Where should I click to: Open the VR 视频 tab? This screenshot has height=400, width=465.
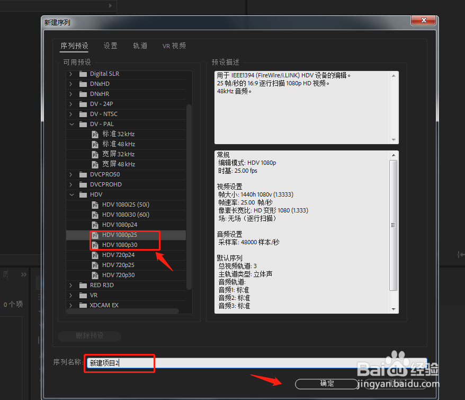click(x=174, y=46)
